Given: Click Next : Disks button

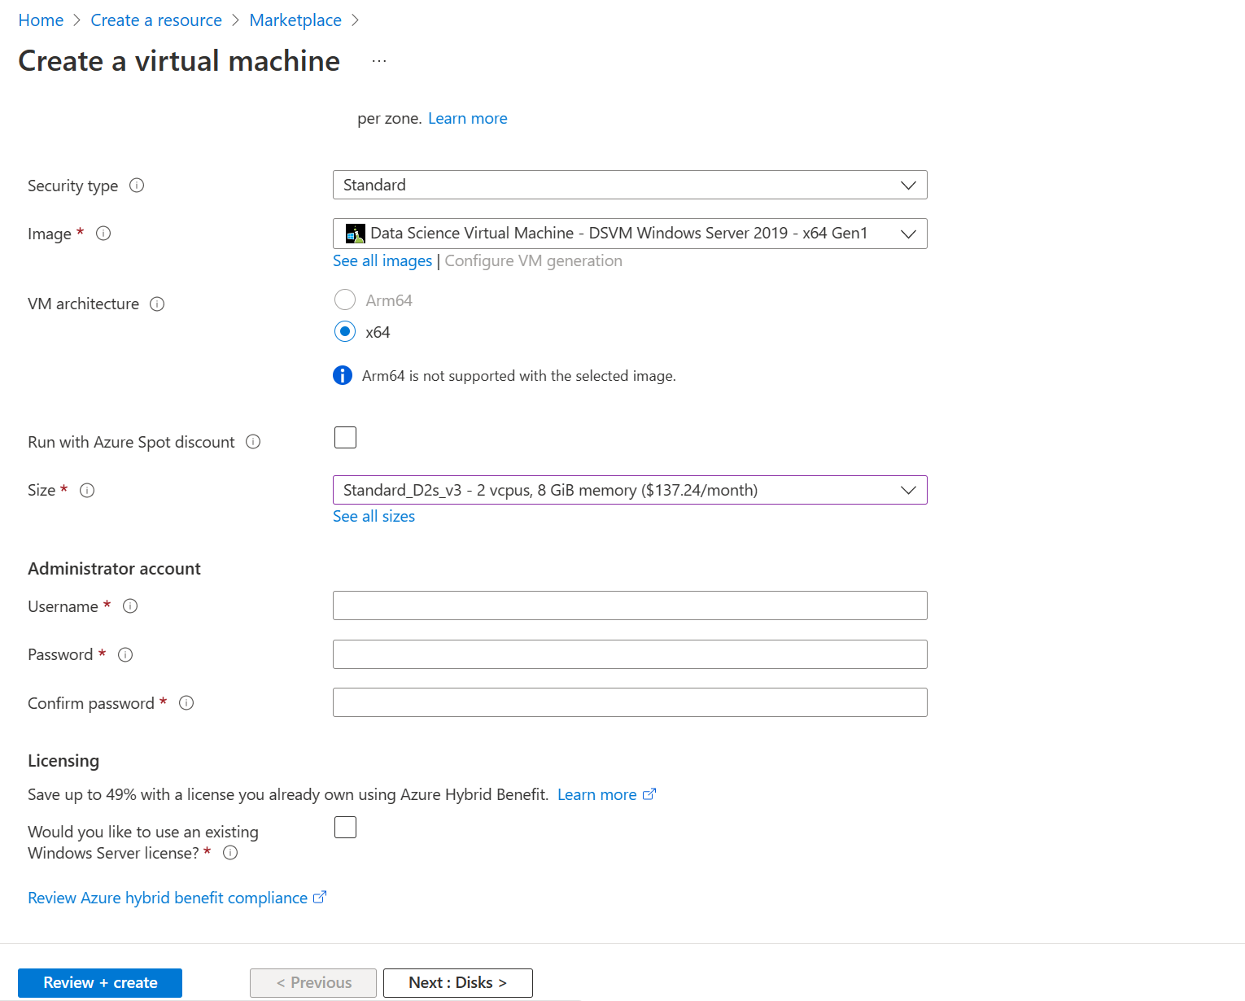Looking at the screenshot, I should pyautogui.click(x=457, y=982).
